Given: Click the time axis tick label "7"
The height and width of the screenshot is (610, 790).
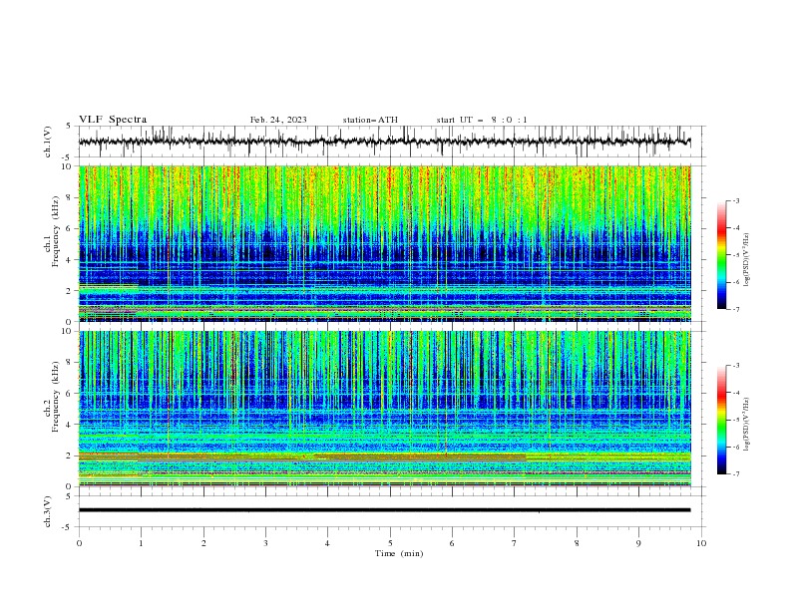Looking at the screenshot, I should pos(515,543).
